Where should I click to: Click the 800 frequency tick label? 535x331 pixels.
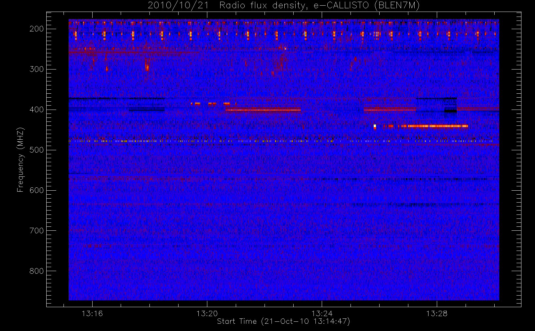[36, 271]
